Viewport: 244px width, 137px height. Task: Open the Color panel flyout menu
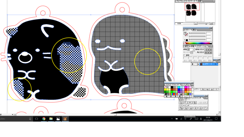211,30
